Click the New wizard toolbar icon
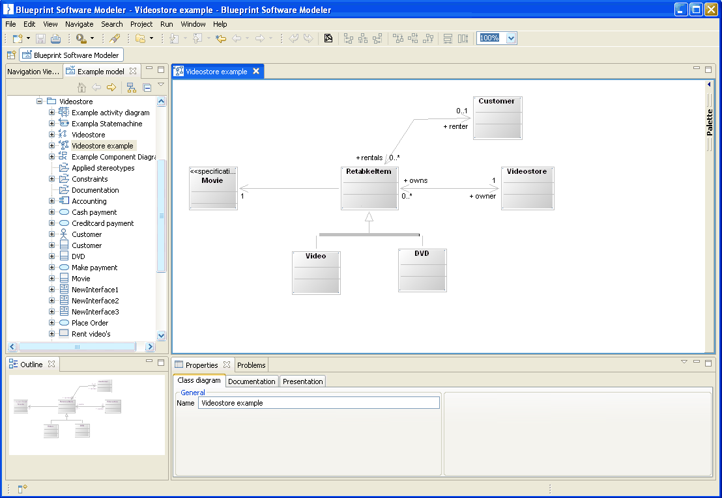Image resolution: width=722 pixels, height=498 pixels. (x=18, y=39)
